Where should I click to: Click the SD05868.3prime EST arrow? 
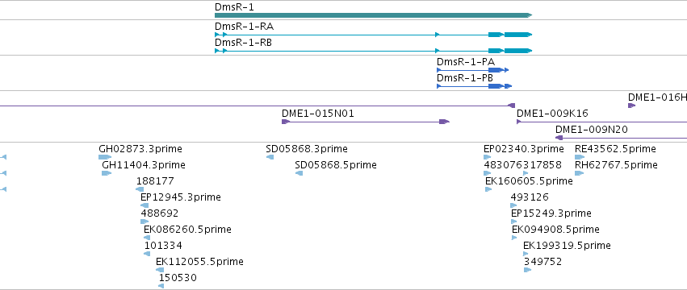[x=270, y=157]
